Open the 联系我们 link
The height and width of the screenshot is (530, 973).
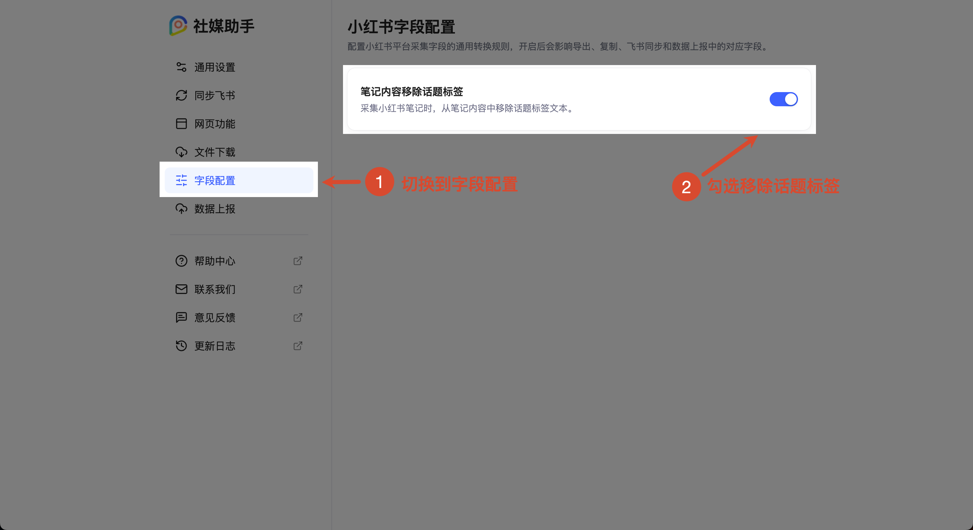(239, 289)
